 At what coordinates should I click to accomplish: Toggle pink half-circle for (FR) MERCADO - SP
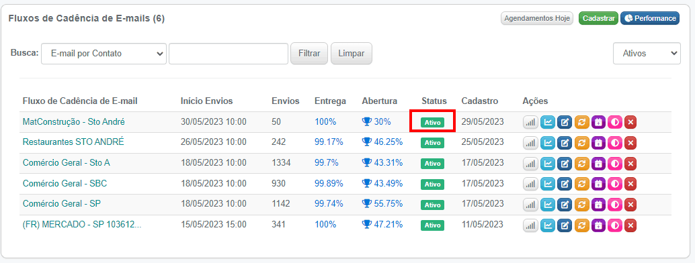(615, 225)
